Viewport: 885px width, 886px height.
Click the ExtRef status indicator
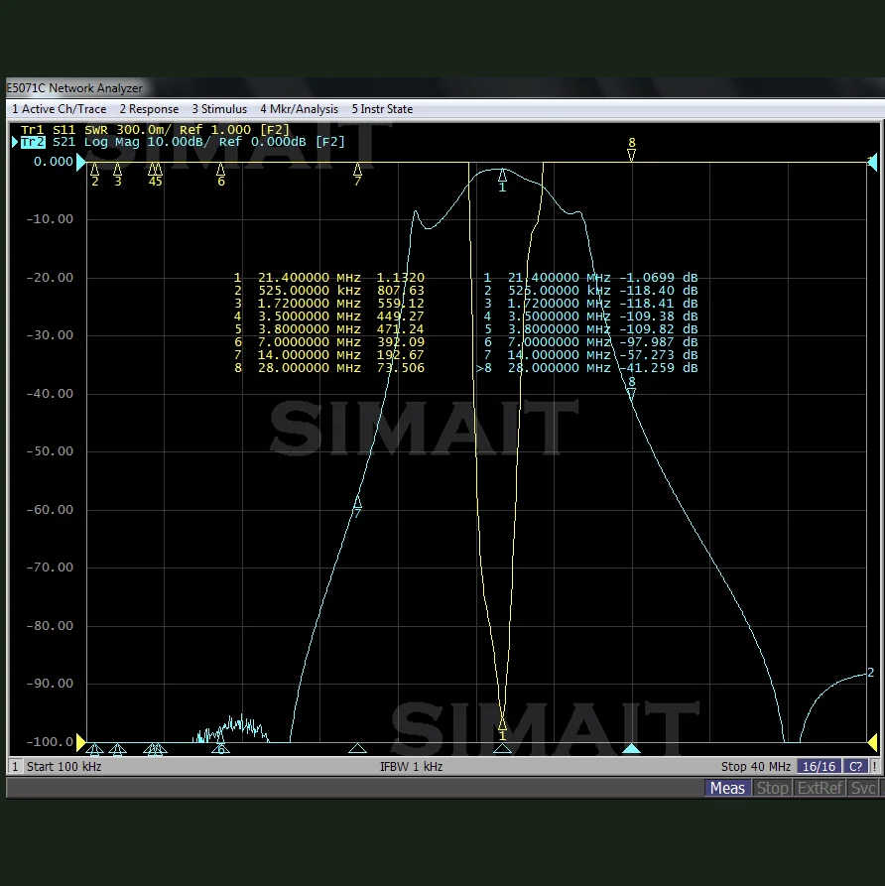[820, 788]
